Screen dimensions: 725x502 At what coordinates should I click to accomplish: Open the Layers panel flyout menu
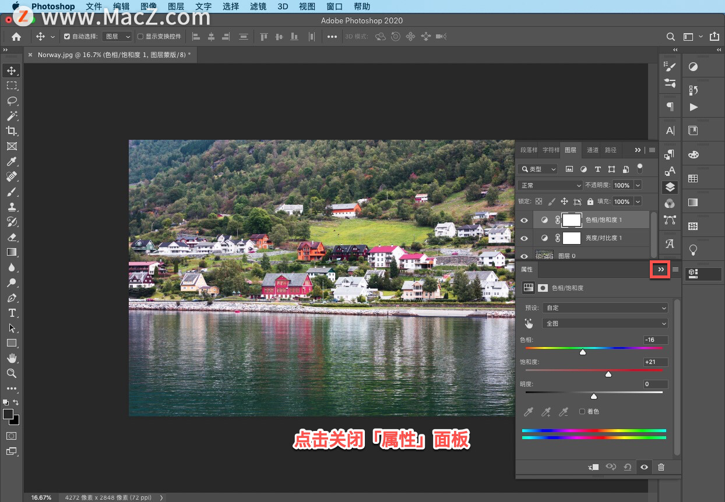point(652,150)
